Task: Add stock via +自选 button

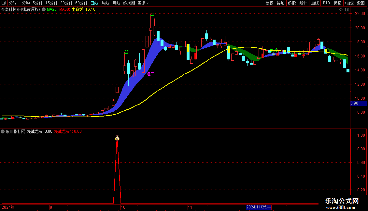Action: [x=349, y=3]
